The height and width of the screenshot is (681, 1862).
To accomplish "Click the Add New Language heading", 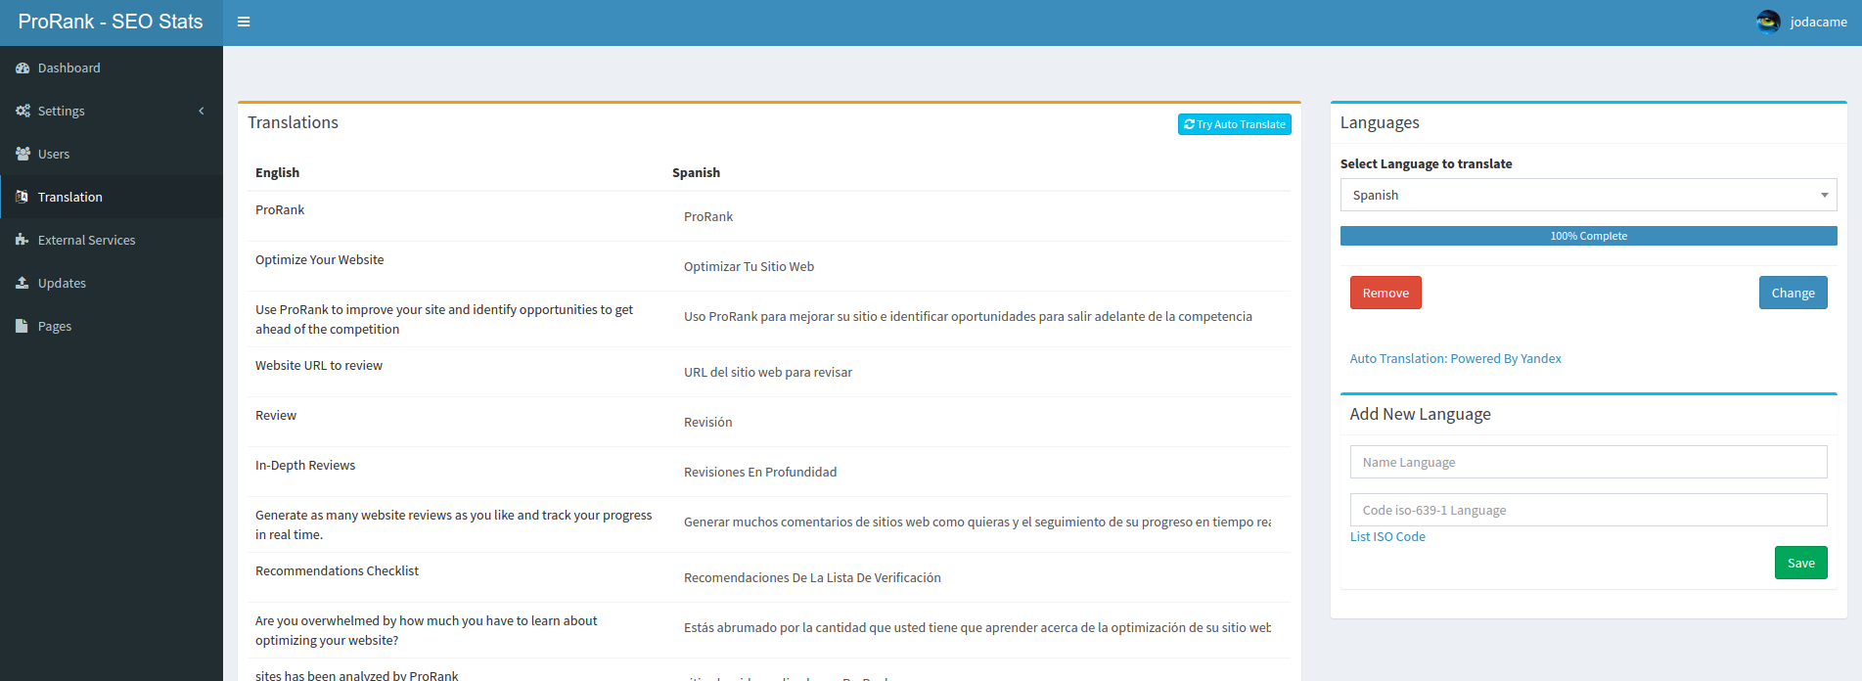I will pyautogui.click(x=1420, y=414).
